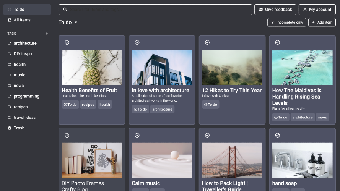Mark the Maldives article as complete
This screenshot has height=191, width=340.
pyautogui.click(x=277, y=42)
